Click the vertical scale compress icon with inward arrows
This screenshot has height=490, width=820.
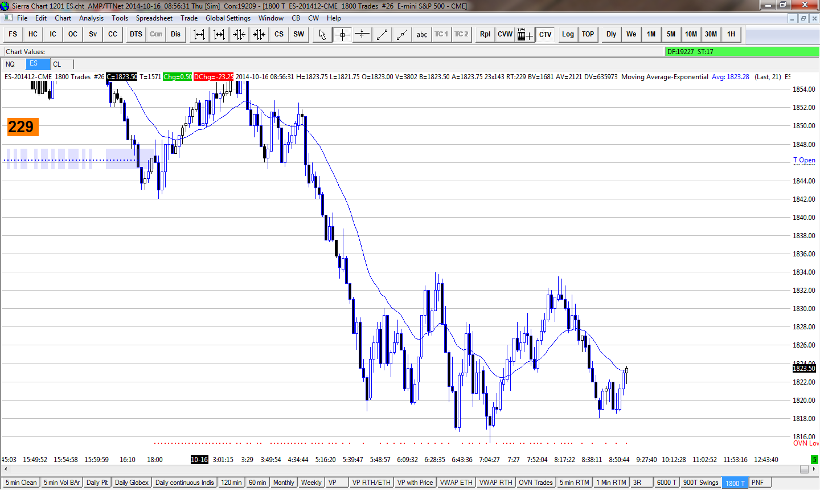(239, 34)
